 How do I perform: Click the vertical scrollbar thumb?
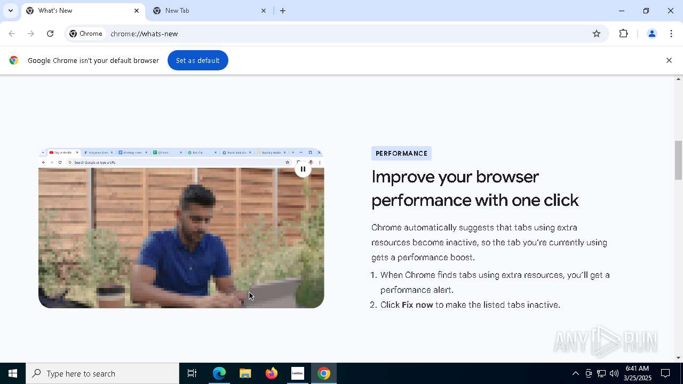678,160
